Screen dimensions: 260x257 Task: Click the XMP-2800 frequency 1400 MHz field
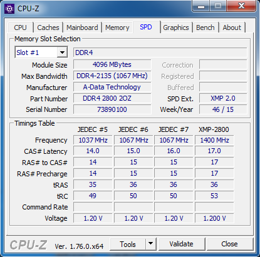214,140
